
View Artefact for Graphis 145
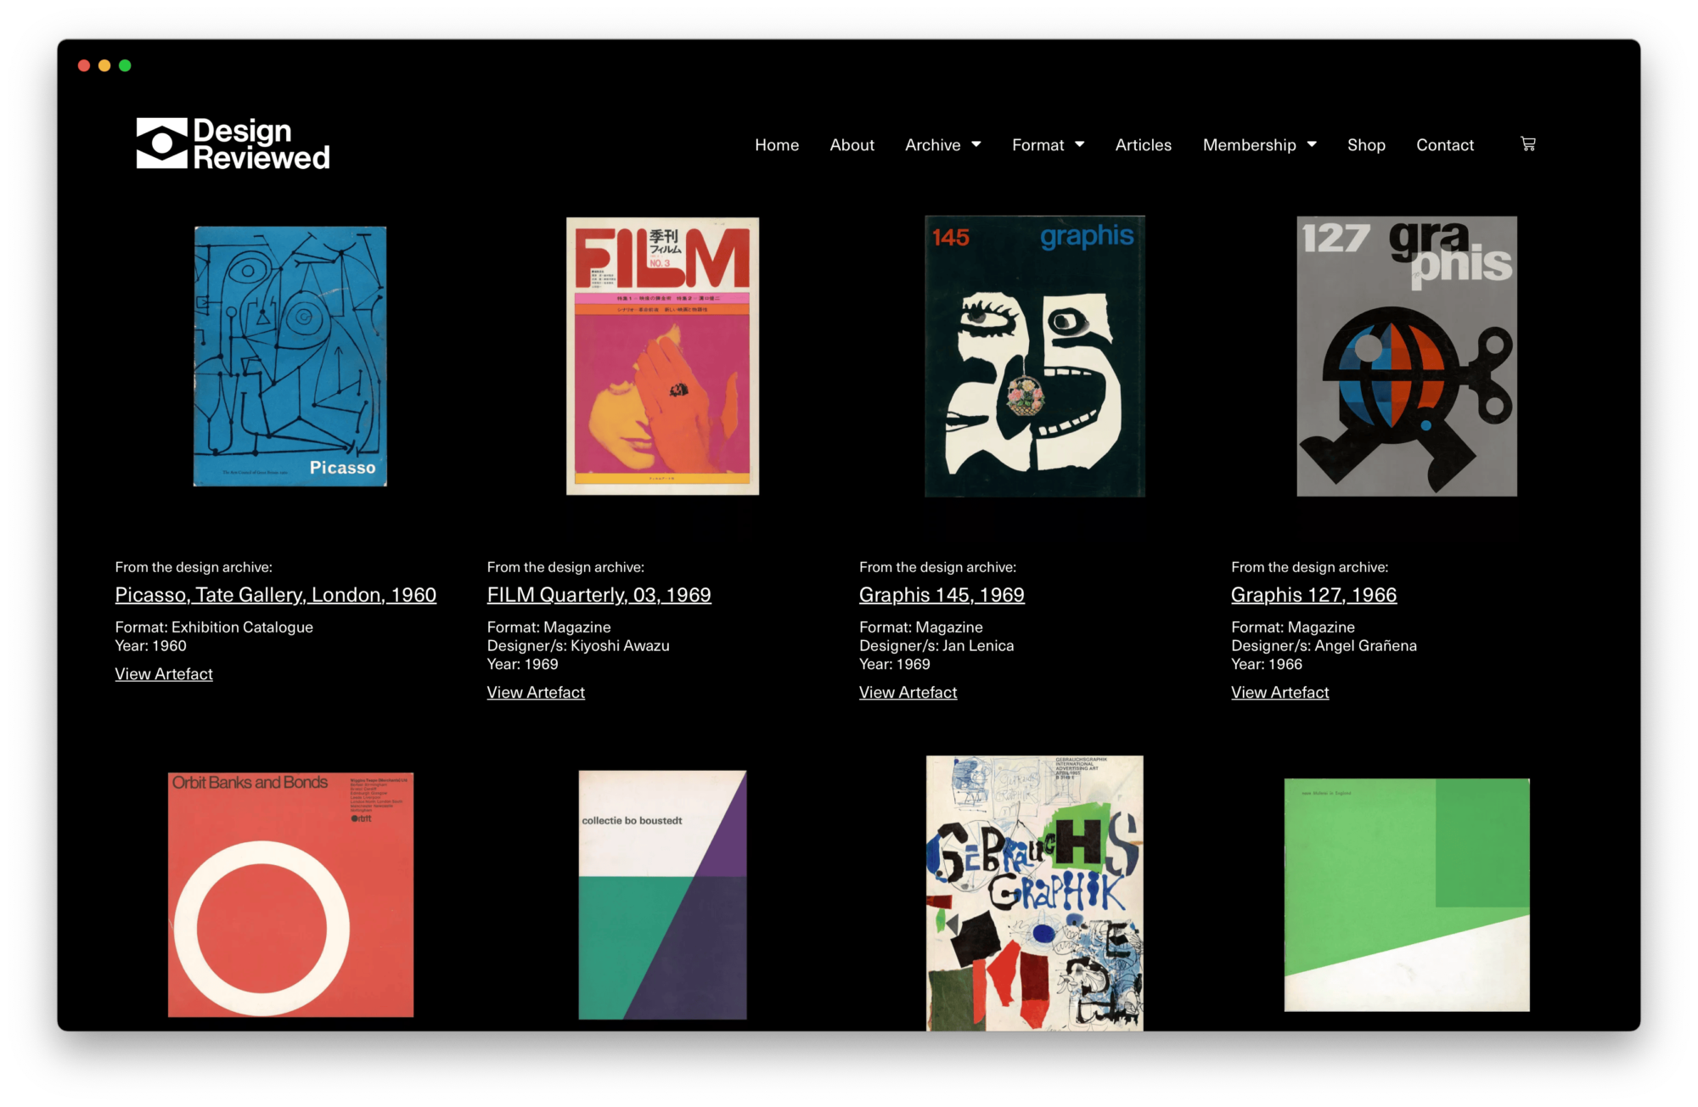click(908, 693)
